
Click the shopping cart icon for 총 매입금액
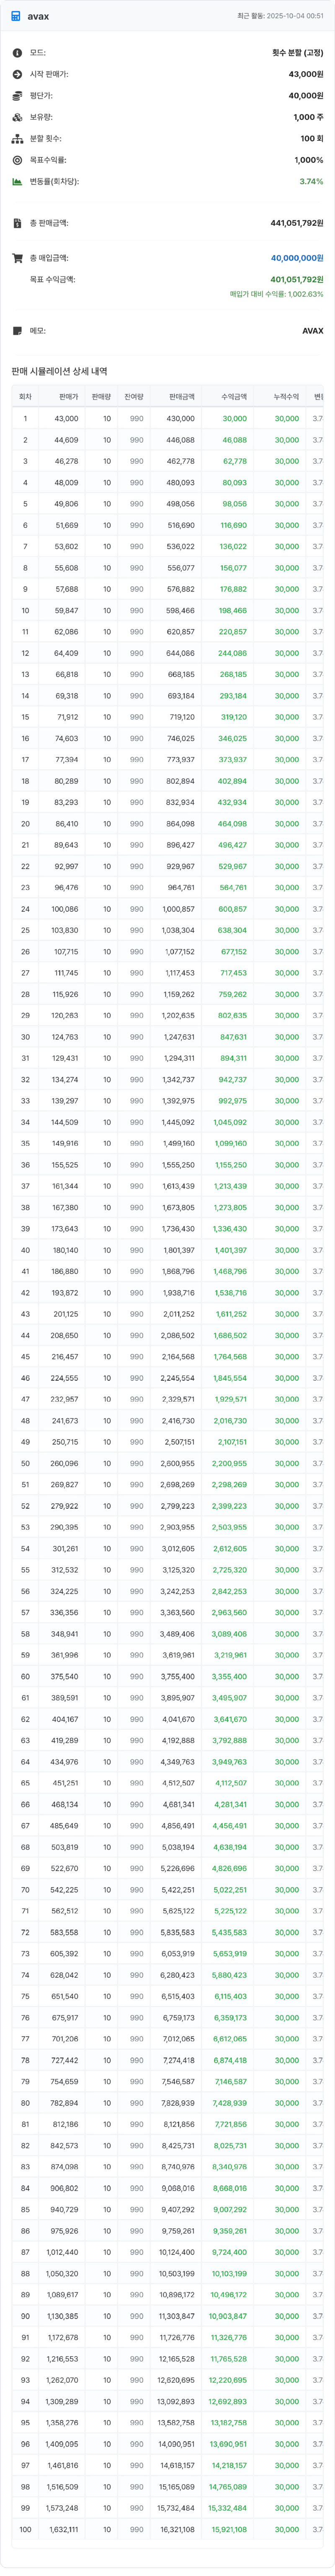click(x=17, y=258)
